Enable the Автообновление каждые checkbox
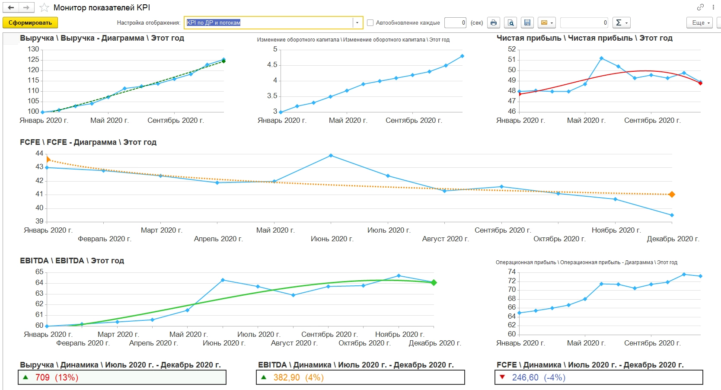 coord(370,23)
